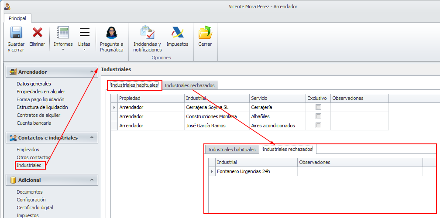This screenshot has width=440, height=218.
Task: Sort by Servicio column header
Action: [x=277, y=98]
